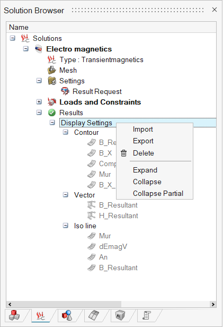
Task: Collapse the Vector group
Action: click(65, 195)
